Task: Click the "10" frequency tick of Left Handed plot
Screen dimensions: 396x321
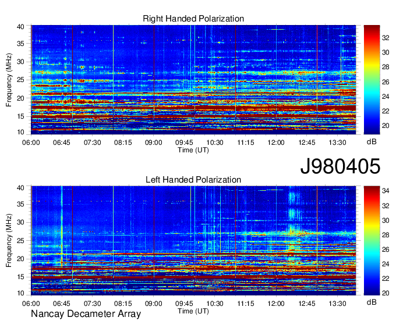Action: 20,293
